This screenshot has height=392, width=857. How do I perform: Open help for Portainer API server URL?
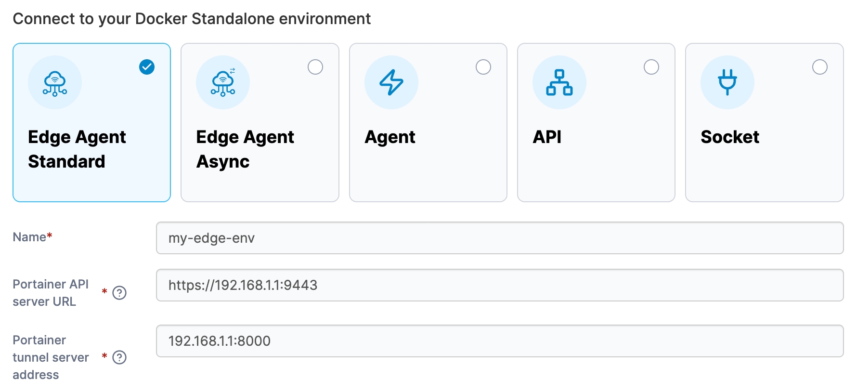click(119, 293)
